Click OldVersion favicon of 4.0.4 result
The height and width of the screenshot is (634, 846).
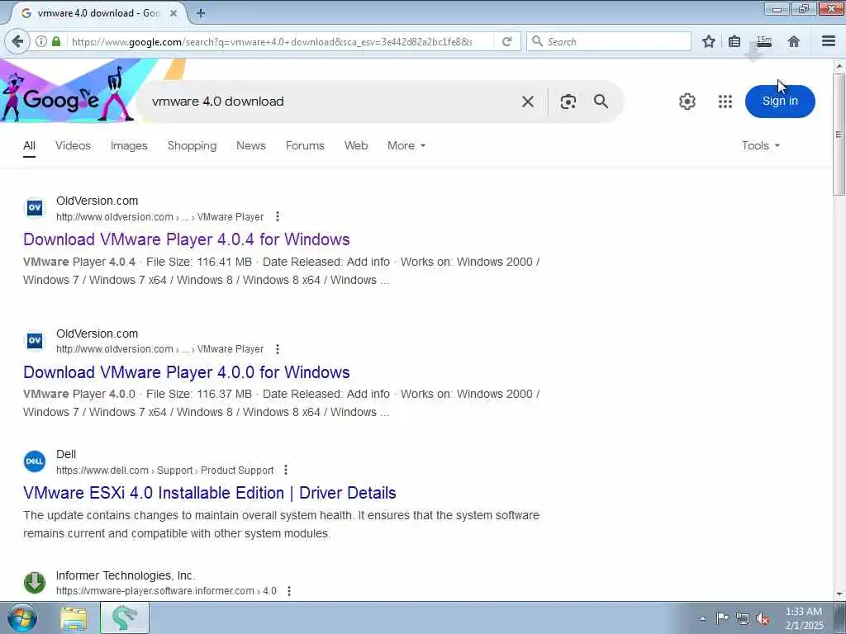click(x=35, y=207)
